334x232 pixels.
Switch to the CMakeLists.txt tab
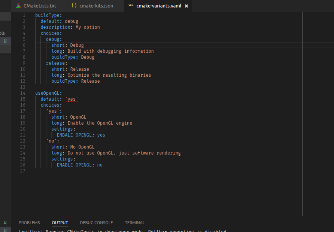coord(39,6)
